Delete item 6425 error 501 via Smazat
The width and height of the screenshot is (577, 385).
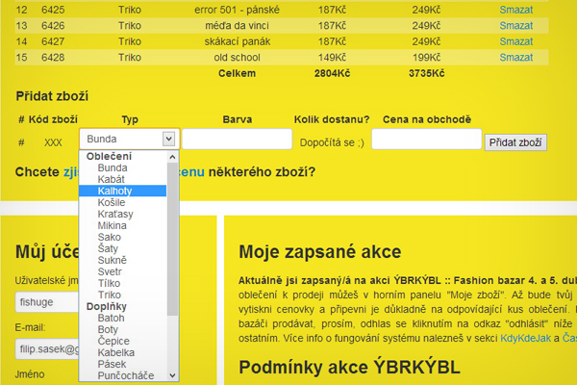(515, 10)
